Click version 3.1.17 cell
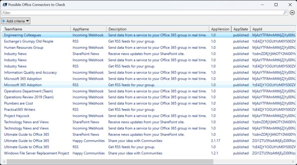 click(x=215, y=141)
